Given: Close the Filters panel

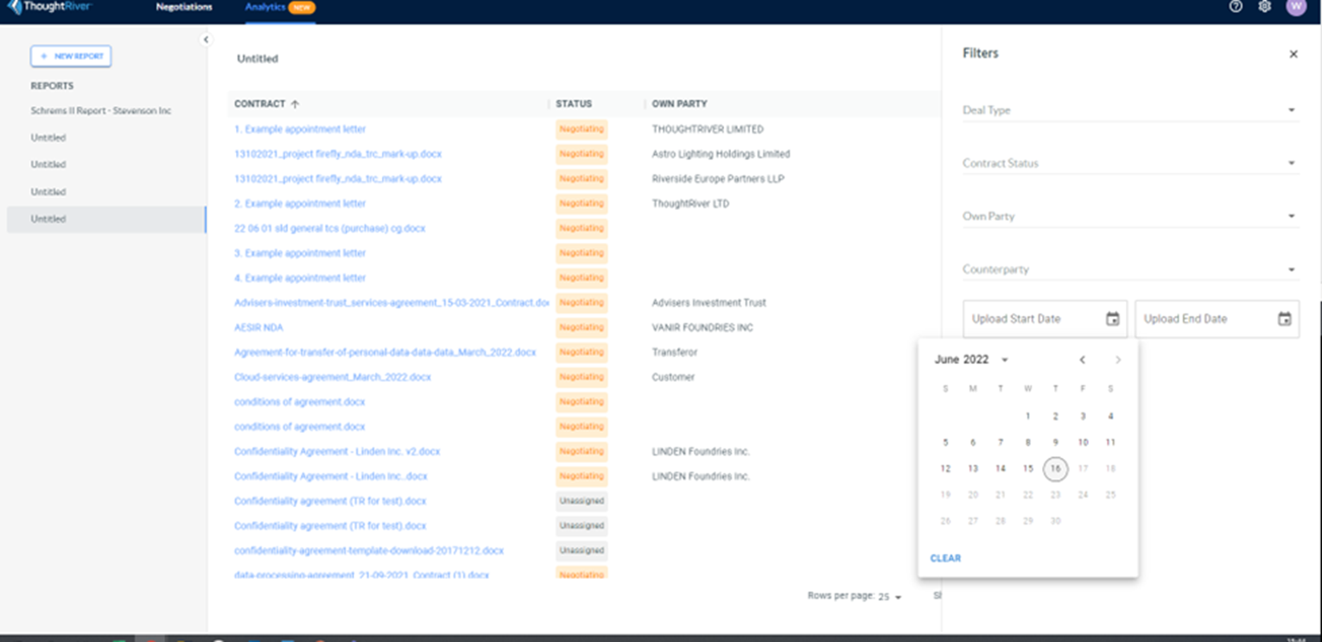Looking at the screenshot, I should tap(1293, 54).
